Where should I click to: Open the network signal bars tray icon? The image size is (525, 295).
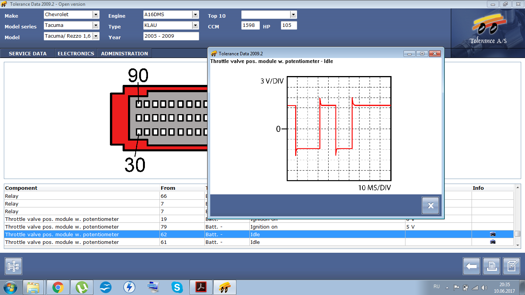pyautogui.click(x=475, y=287)
